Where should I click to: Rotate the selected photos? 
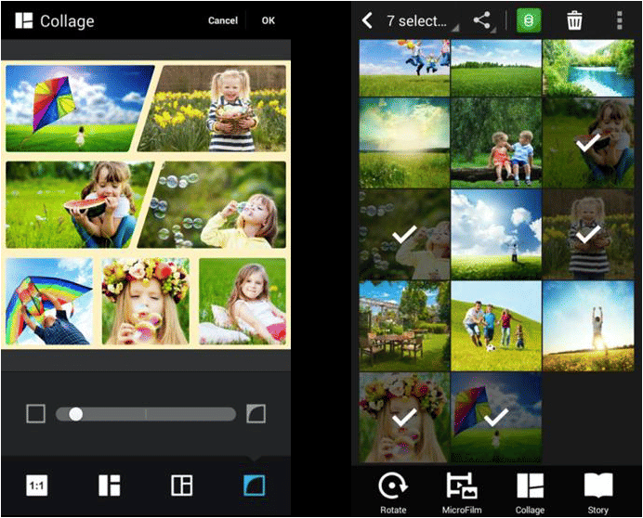click(393, 493)
